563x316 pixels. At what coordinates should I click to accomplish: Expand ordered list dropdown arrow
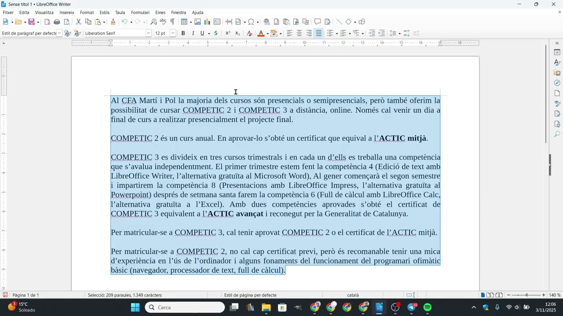tap(350, 34)
